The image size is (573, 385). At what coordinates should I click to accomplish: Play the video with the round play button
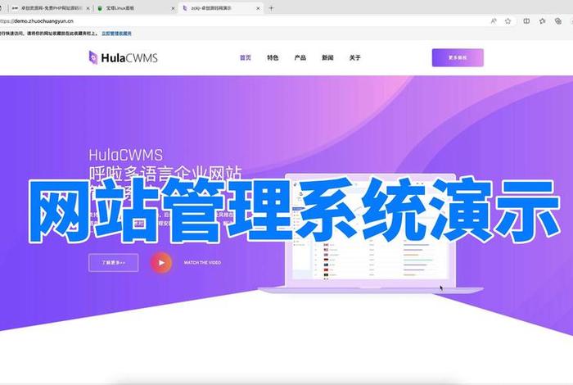click(161, 262)
